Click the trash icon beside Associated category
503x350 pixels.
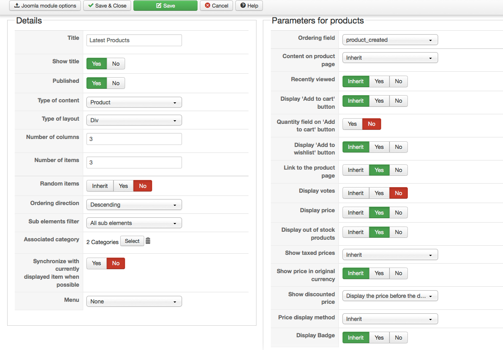click(148, 241)
